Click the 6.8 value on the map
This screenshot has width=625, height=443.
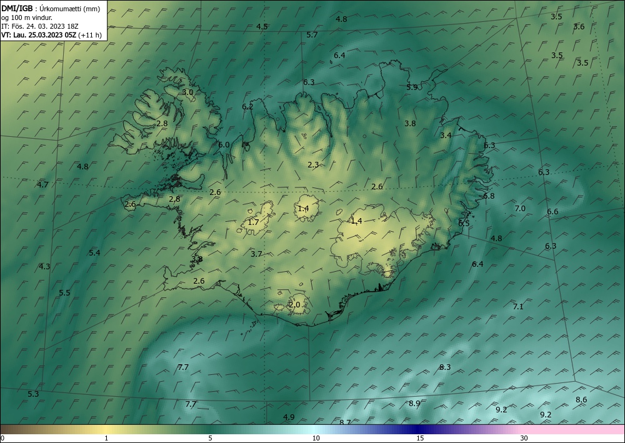click(489, 196)
